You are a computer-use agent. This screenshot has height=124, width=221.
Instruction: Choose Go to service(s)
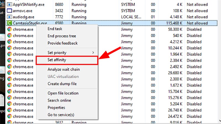[67, 115]
